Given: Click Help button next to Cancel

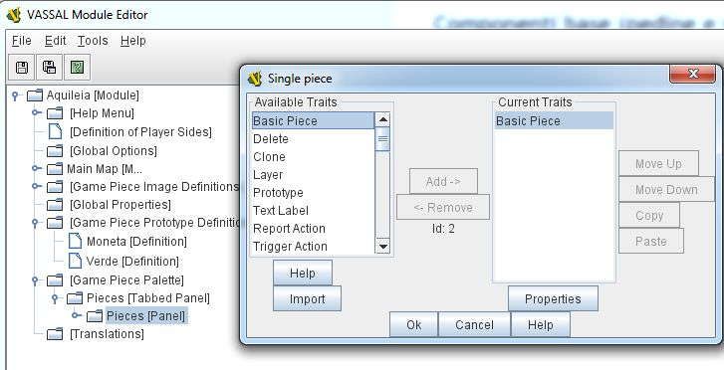Looking at the screenshot, I should [540, 325].
